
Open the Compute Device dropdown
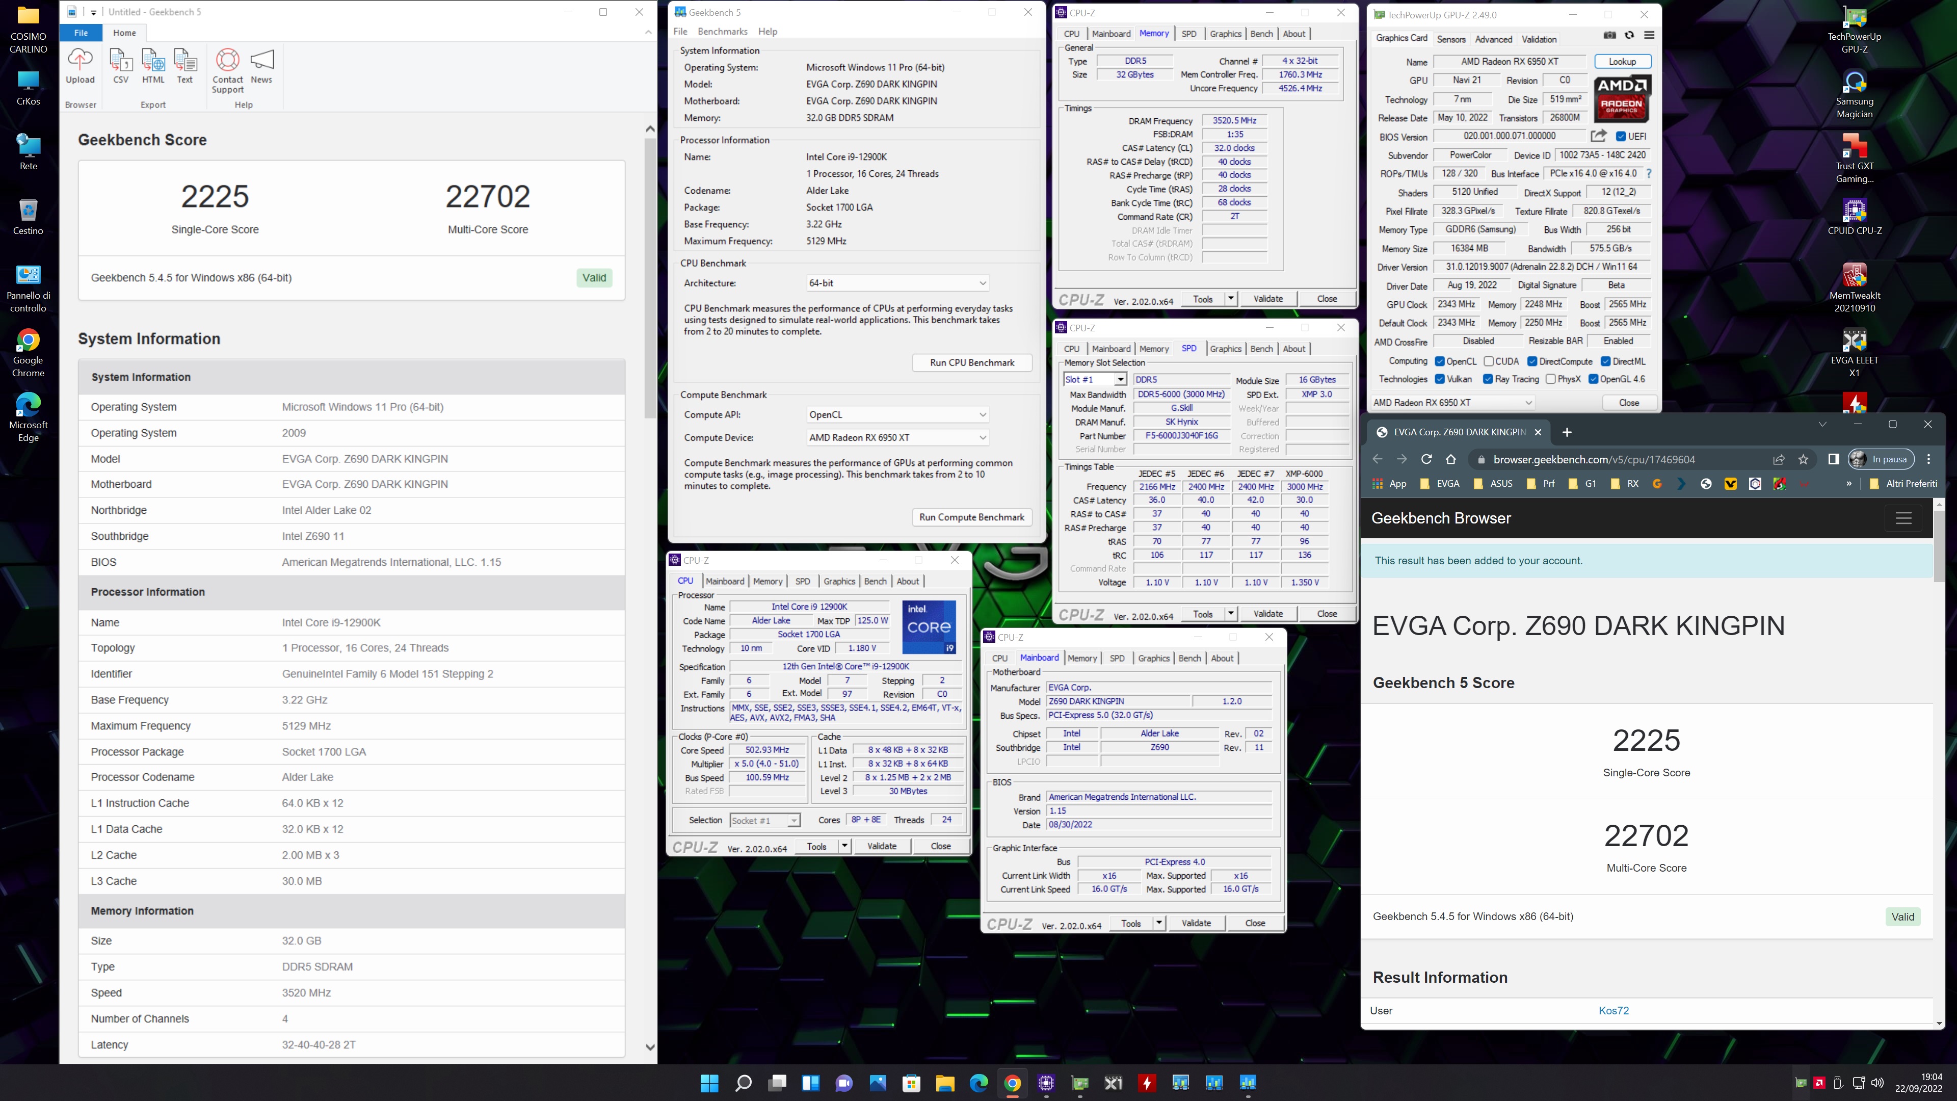coord(897,438)
